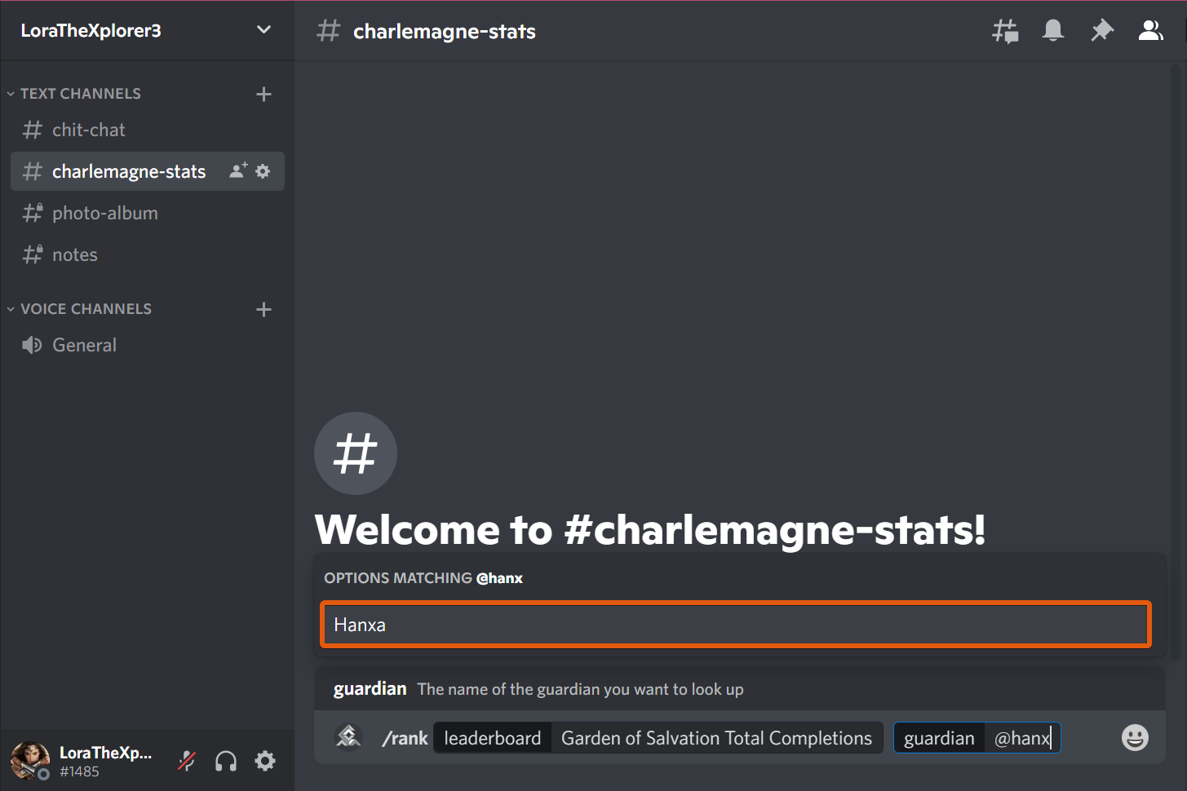Focus the @hanx guardian input
This screenshot has height=791, width=1187.
1022,738
